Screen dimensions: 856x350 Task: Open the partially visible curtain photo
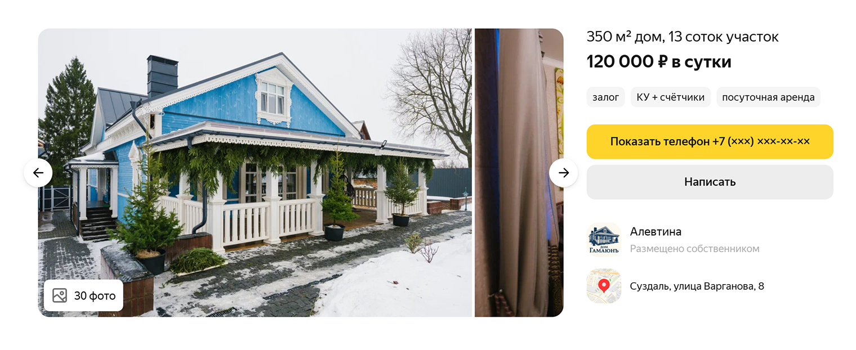pyautogui.click(x=519, y=173)
